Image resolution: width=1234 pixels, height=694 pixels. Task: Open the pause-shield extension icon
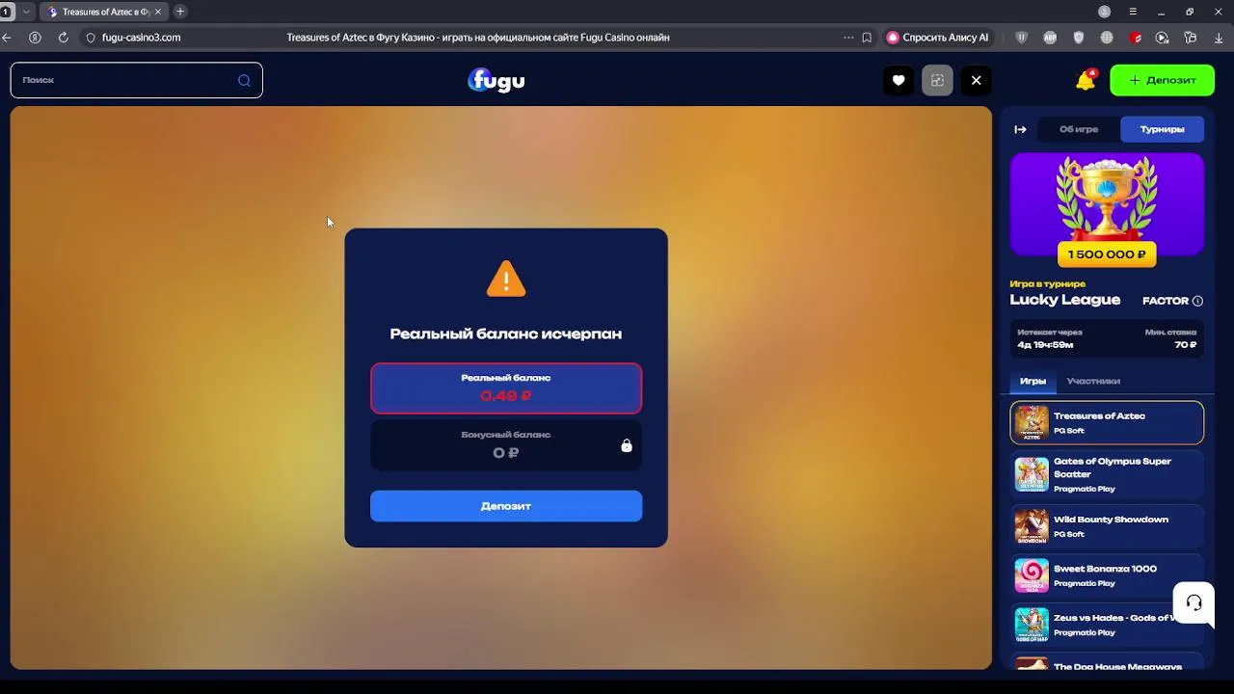click(x=1022, y=38)
